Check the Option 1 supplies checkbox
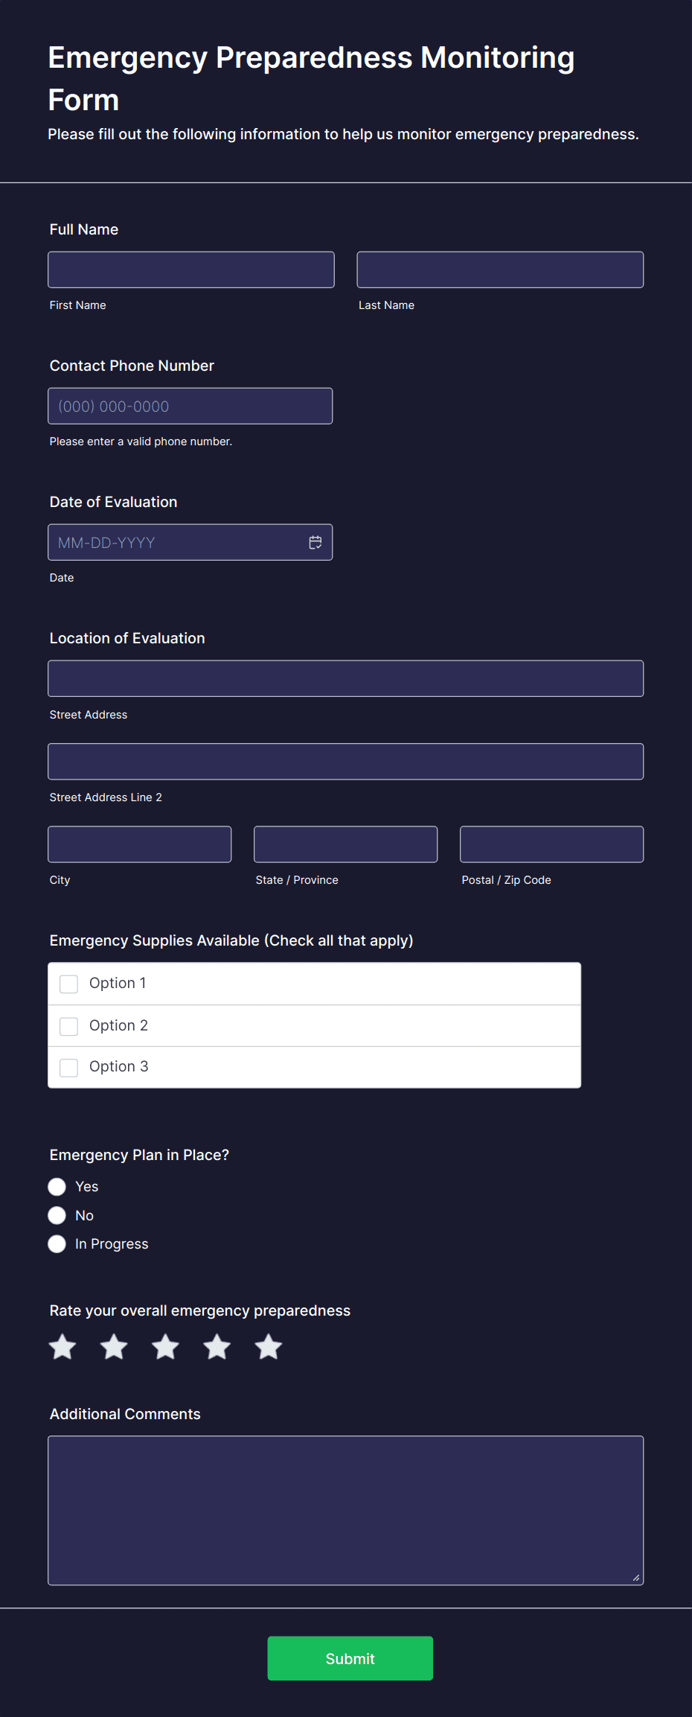The image size is (692, 1717). (x=68, y=984)
